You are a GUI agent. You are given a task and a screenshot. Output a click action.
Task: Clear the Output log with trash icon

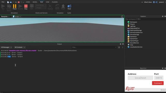coord(119,47)
